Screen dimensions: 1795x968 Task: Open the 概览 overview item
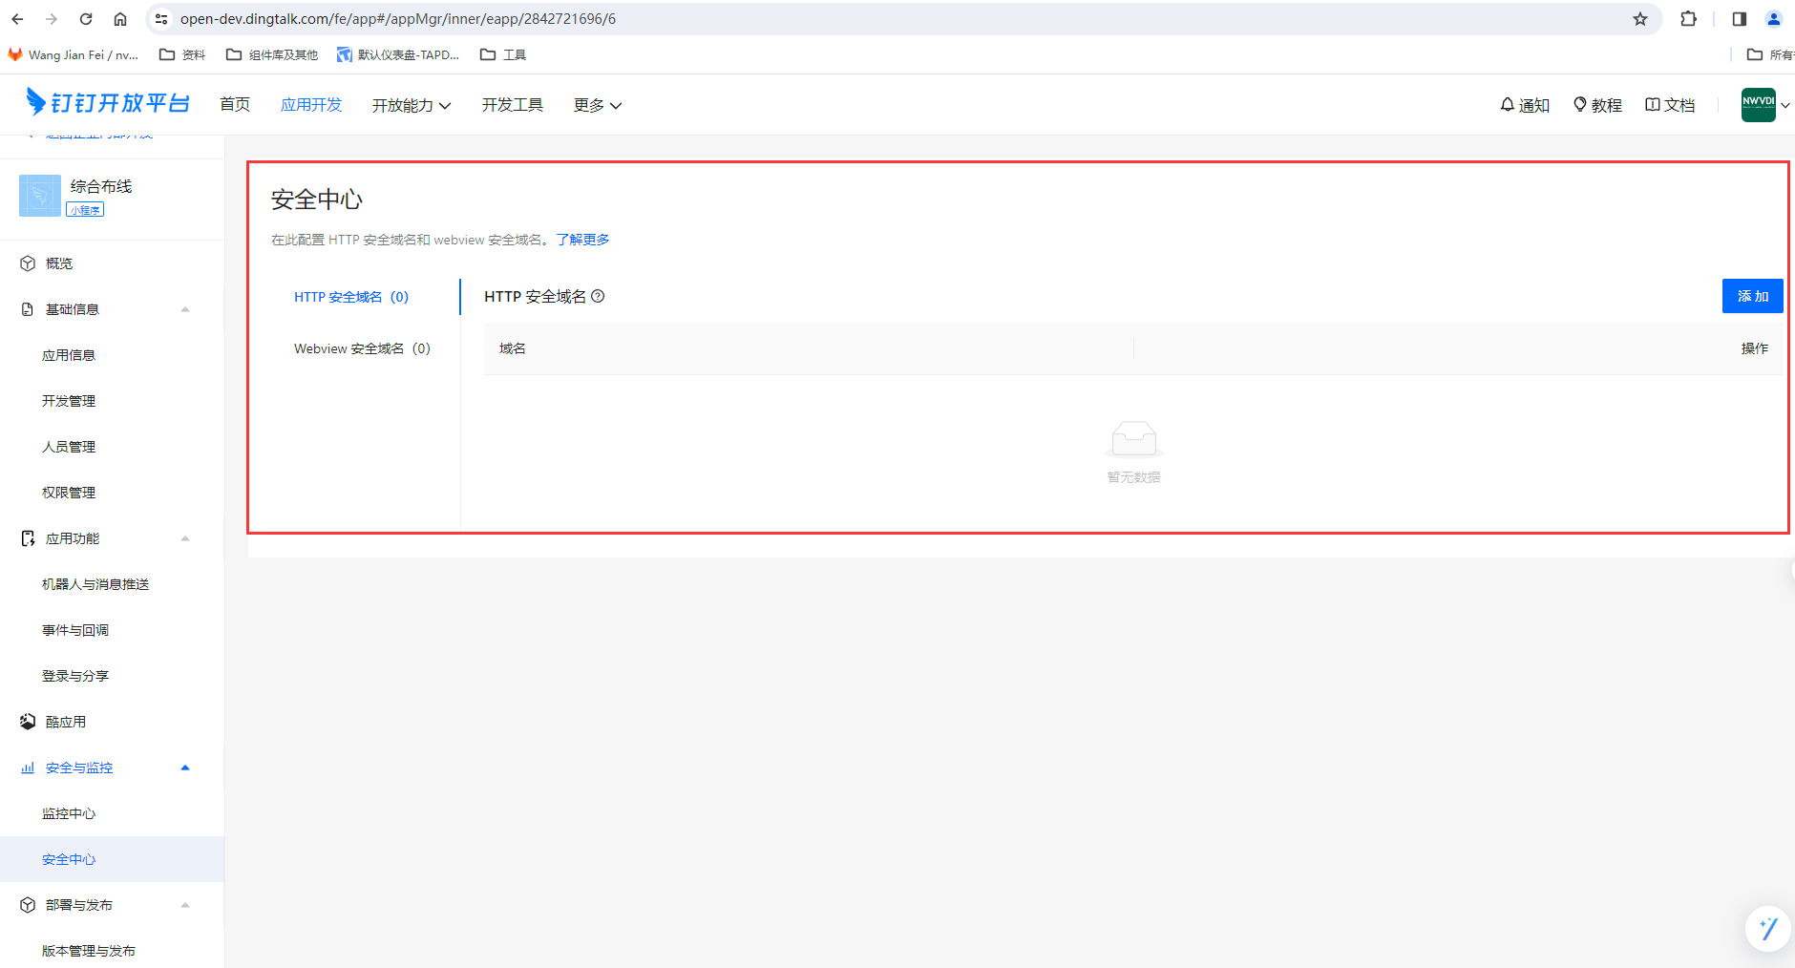coord(59,263)
